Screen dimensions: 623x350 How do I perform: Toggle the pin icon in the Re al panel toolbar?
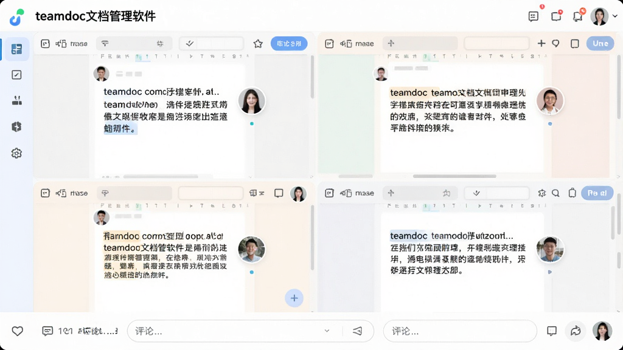pos(447,193)
